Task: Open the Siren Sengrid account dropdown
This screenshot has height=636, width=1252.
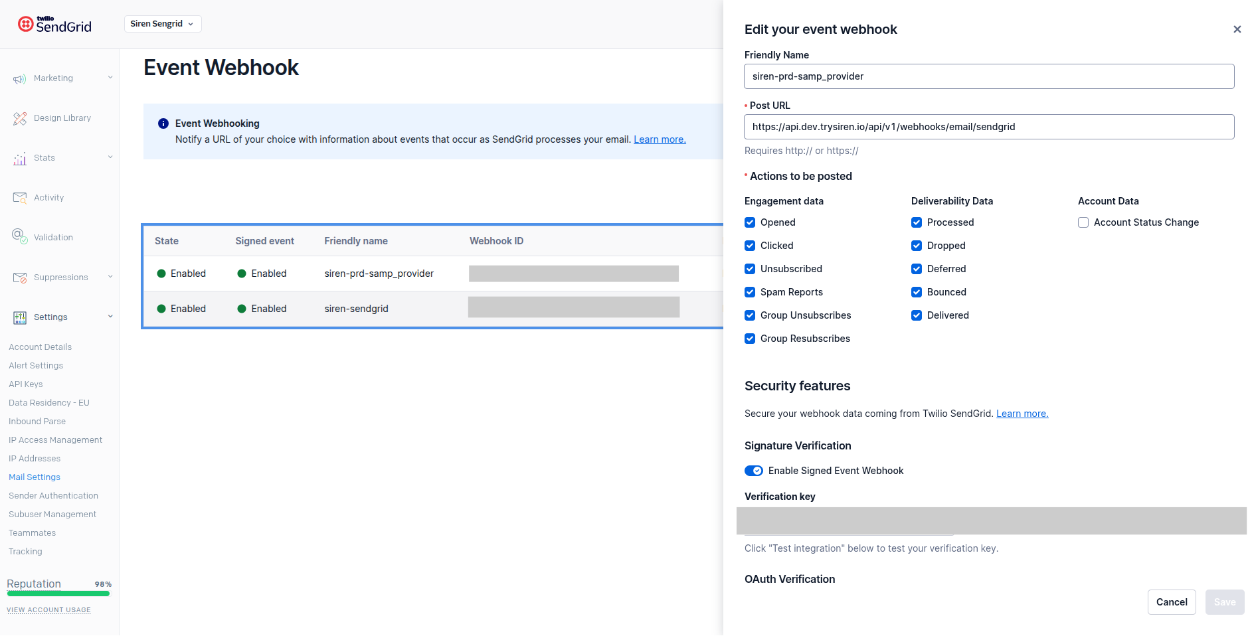Action: 162,24
